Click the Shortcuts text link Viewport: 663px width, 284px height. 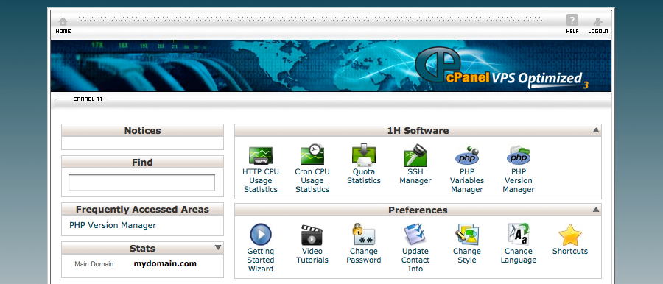pos(570,251)
